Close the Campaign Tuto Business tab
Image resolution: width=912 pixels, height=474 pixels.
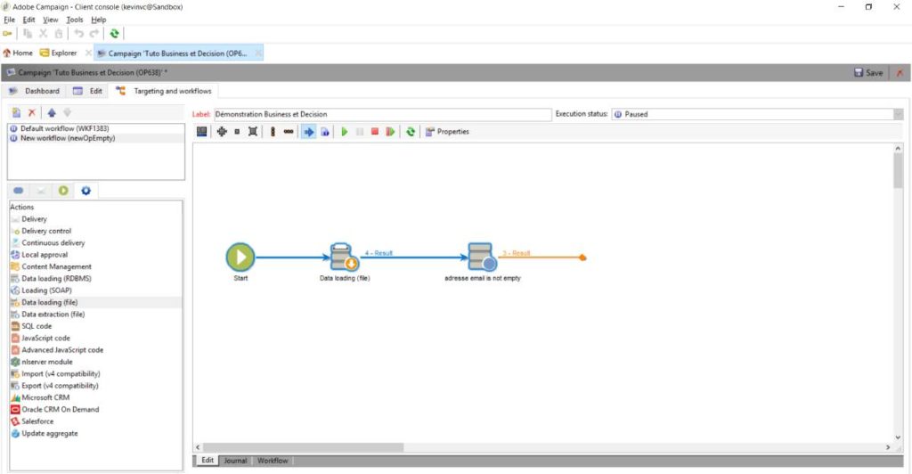point(257,53)
